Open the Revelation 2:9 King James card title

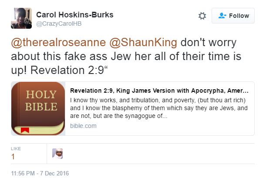coord(159,91)
